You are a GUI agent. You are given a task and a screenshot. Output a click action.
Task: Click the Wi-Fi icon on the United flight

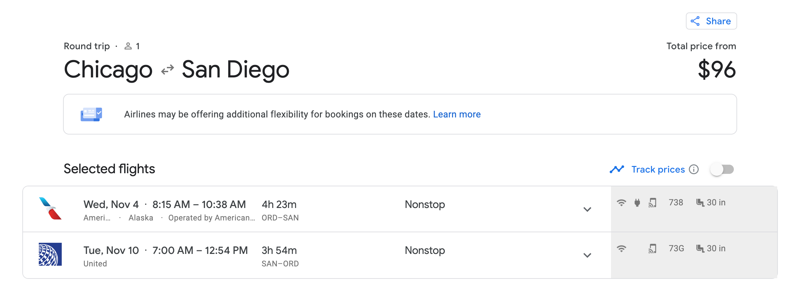coord(621,249)
